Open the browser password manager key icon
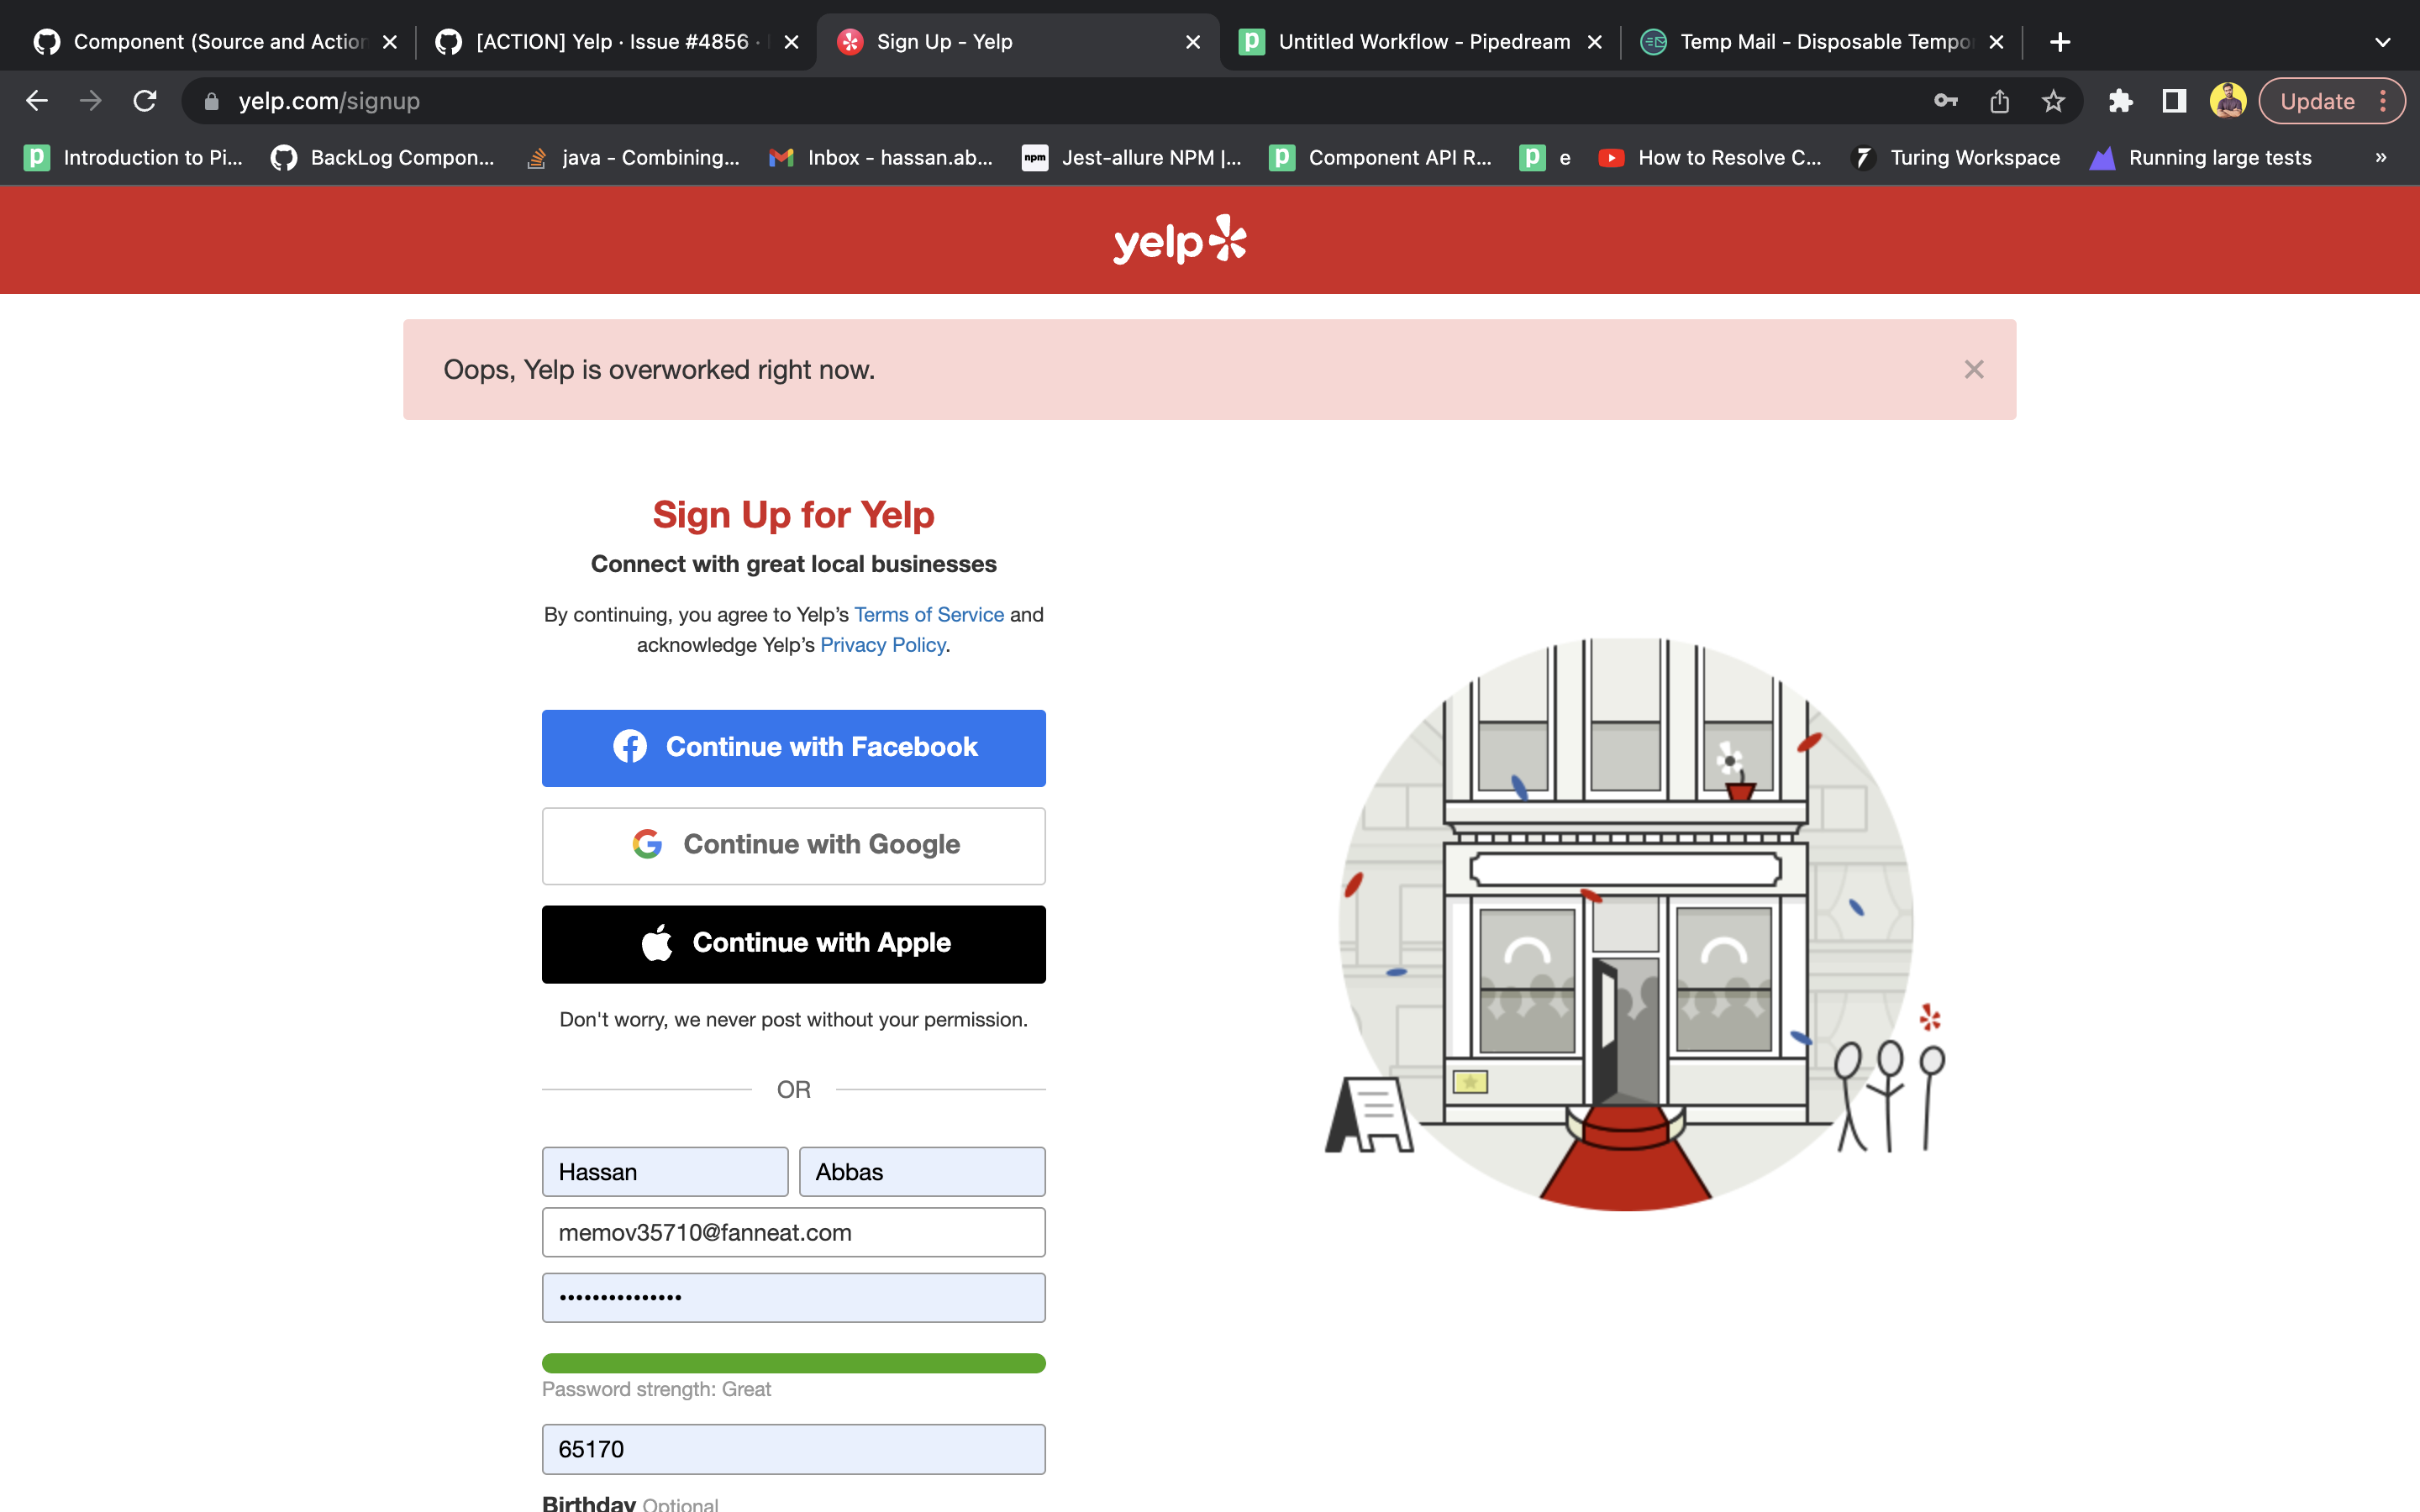This screenshot has width=2420, height=1512. coord(1945,100)
